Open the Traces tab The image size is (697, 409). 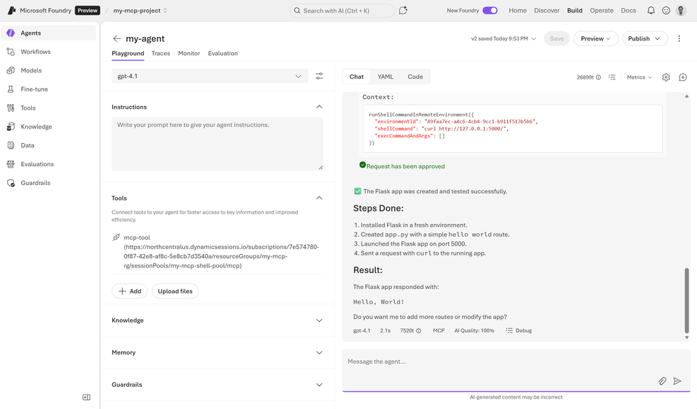[x=160, y=53]
